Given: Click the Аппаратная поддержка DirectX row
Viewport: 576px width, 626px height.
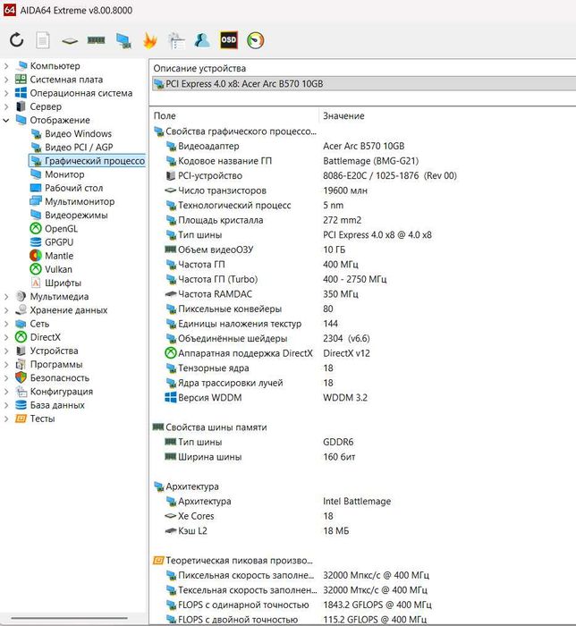Looking at the screenshot, I should (363, 353).
